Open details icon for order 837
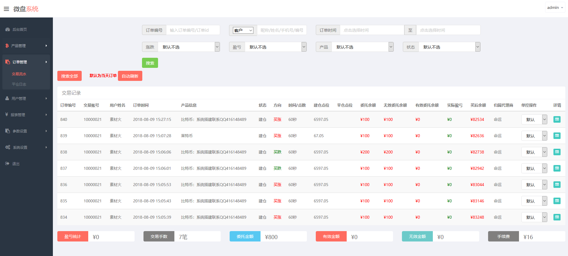The width and height of the screenshot is (568, 256). (557, 168)
